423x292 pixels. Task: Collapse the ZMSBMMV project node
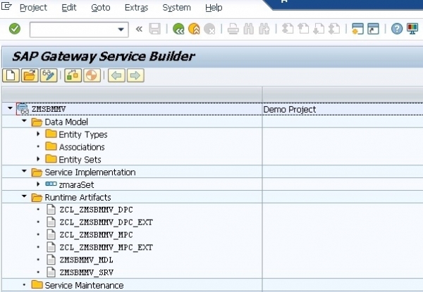click(x=11, y=108)
